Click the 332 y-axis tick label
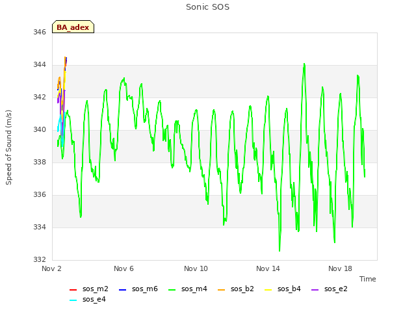 [40, 260]
